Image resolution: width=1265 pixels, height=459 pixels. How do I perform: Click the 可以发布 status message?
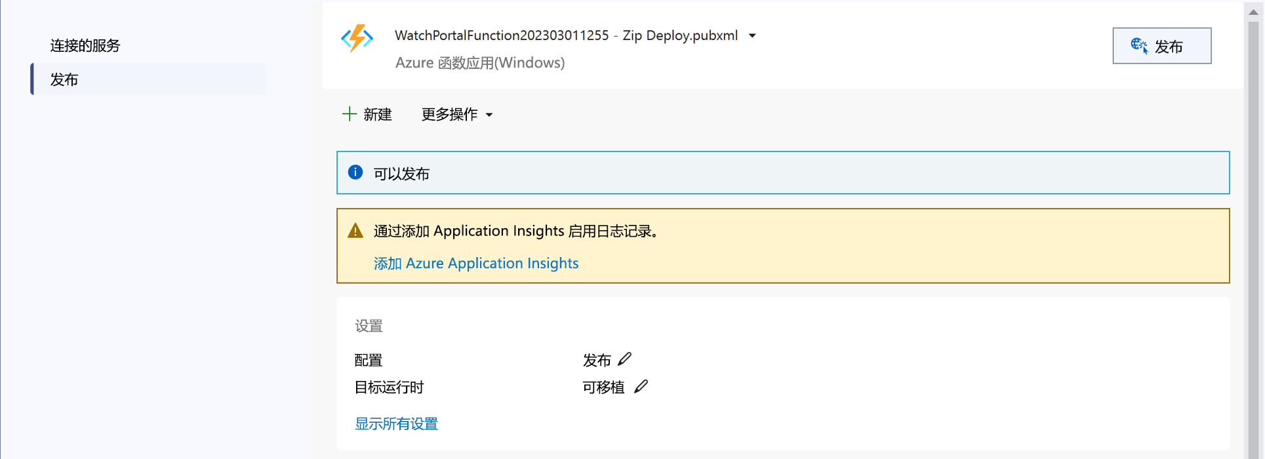tap(401, 174)
